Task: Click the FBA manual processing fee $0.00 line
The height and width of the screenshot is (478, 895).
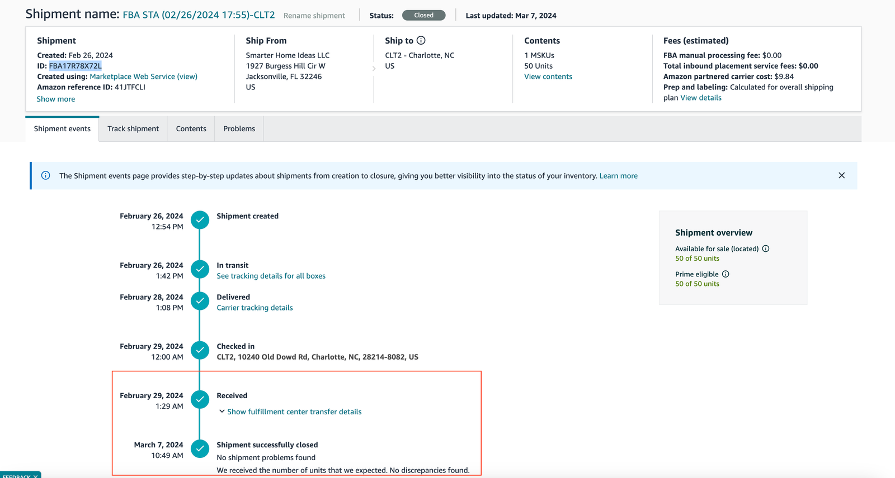Action: (722, 55)
